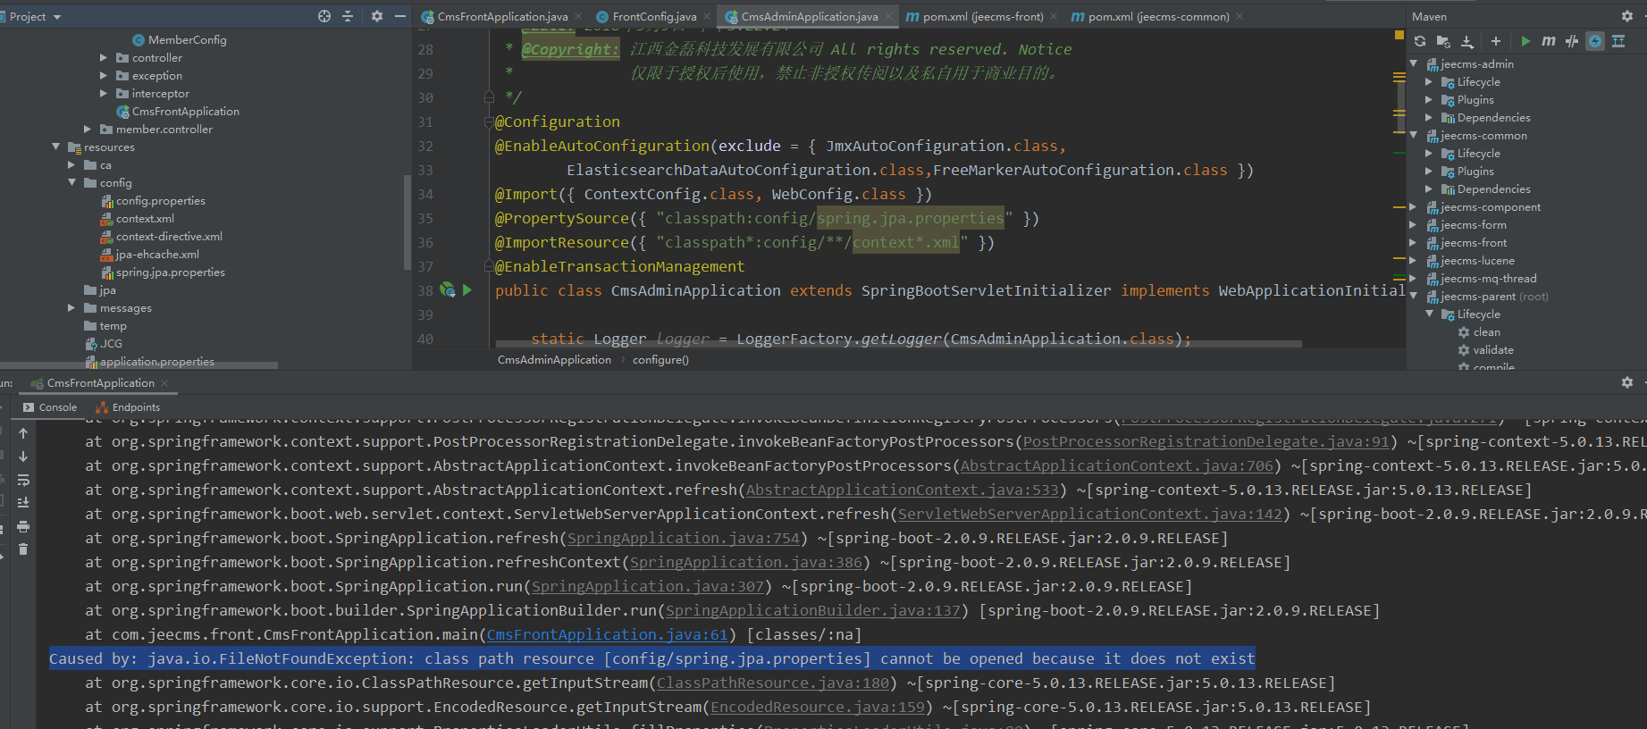Select spring.jpa.properties file in tree
1647x729 pixels.
coord(170,272)
